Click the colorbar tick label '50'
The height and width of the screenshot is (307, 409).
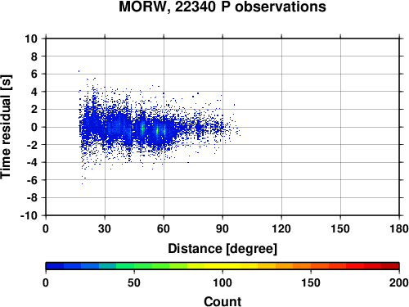point(134,282)
